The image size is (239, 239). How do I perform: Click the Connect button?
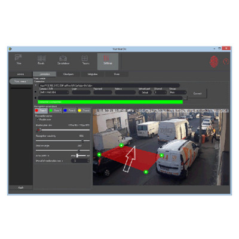click(x=198, y=93)
